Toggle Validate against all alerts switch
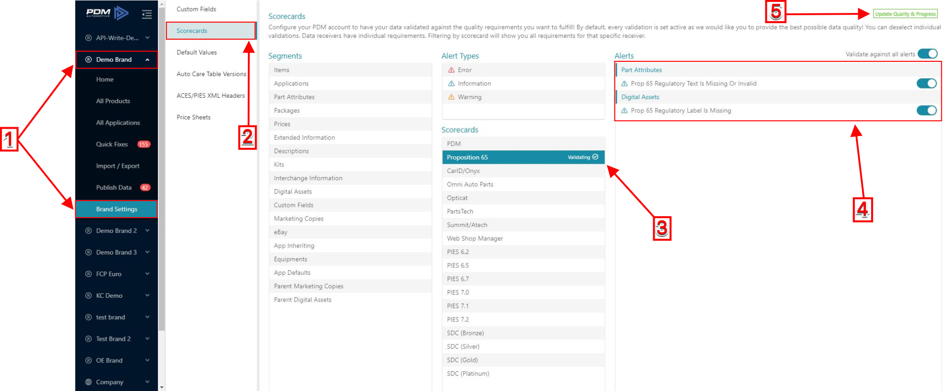 coord(927,54)
